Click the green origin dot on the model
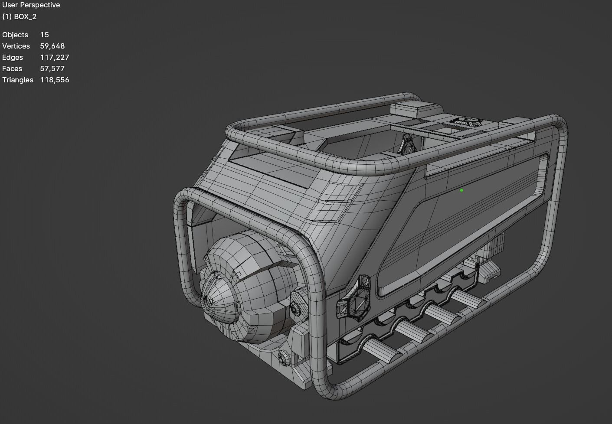612x424 pixels. tap(461, 190)
